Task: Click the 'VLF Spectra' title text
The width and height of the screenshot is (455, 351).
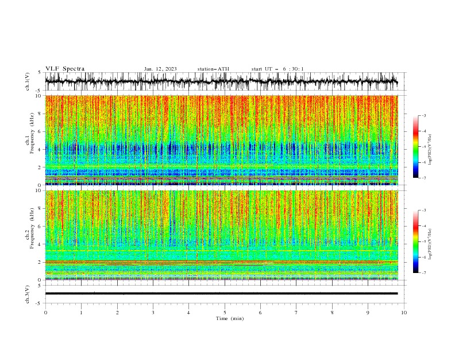Action: pos(65,69)
